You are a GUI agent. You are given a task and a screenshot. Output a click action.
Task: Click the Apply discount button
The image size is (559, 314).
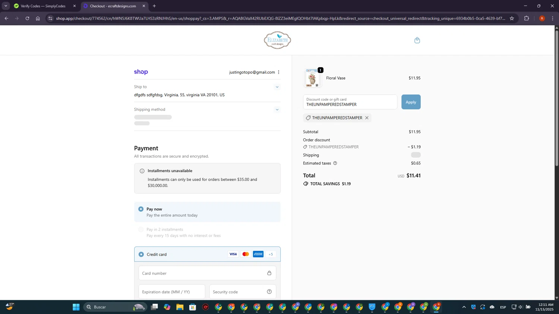tap(411, 102)
